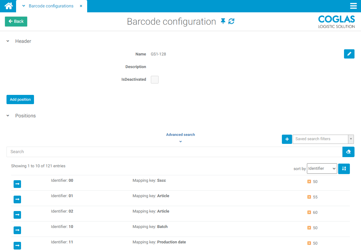The image size is (361, 252).
Task: Expand the orange toggle on the Production date row
Action: click(x=308, y=243)
